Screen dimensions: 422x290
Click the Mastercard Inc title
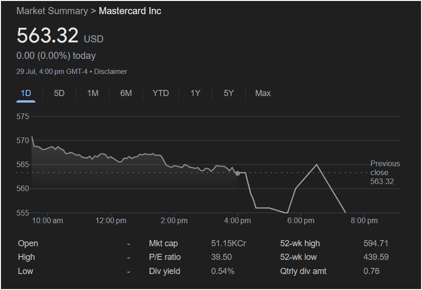130,11
